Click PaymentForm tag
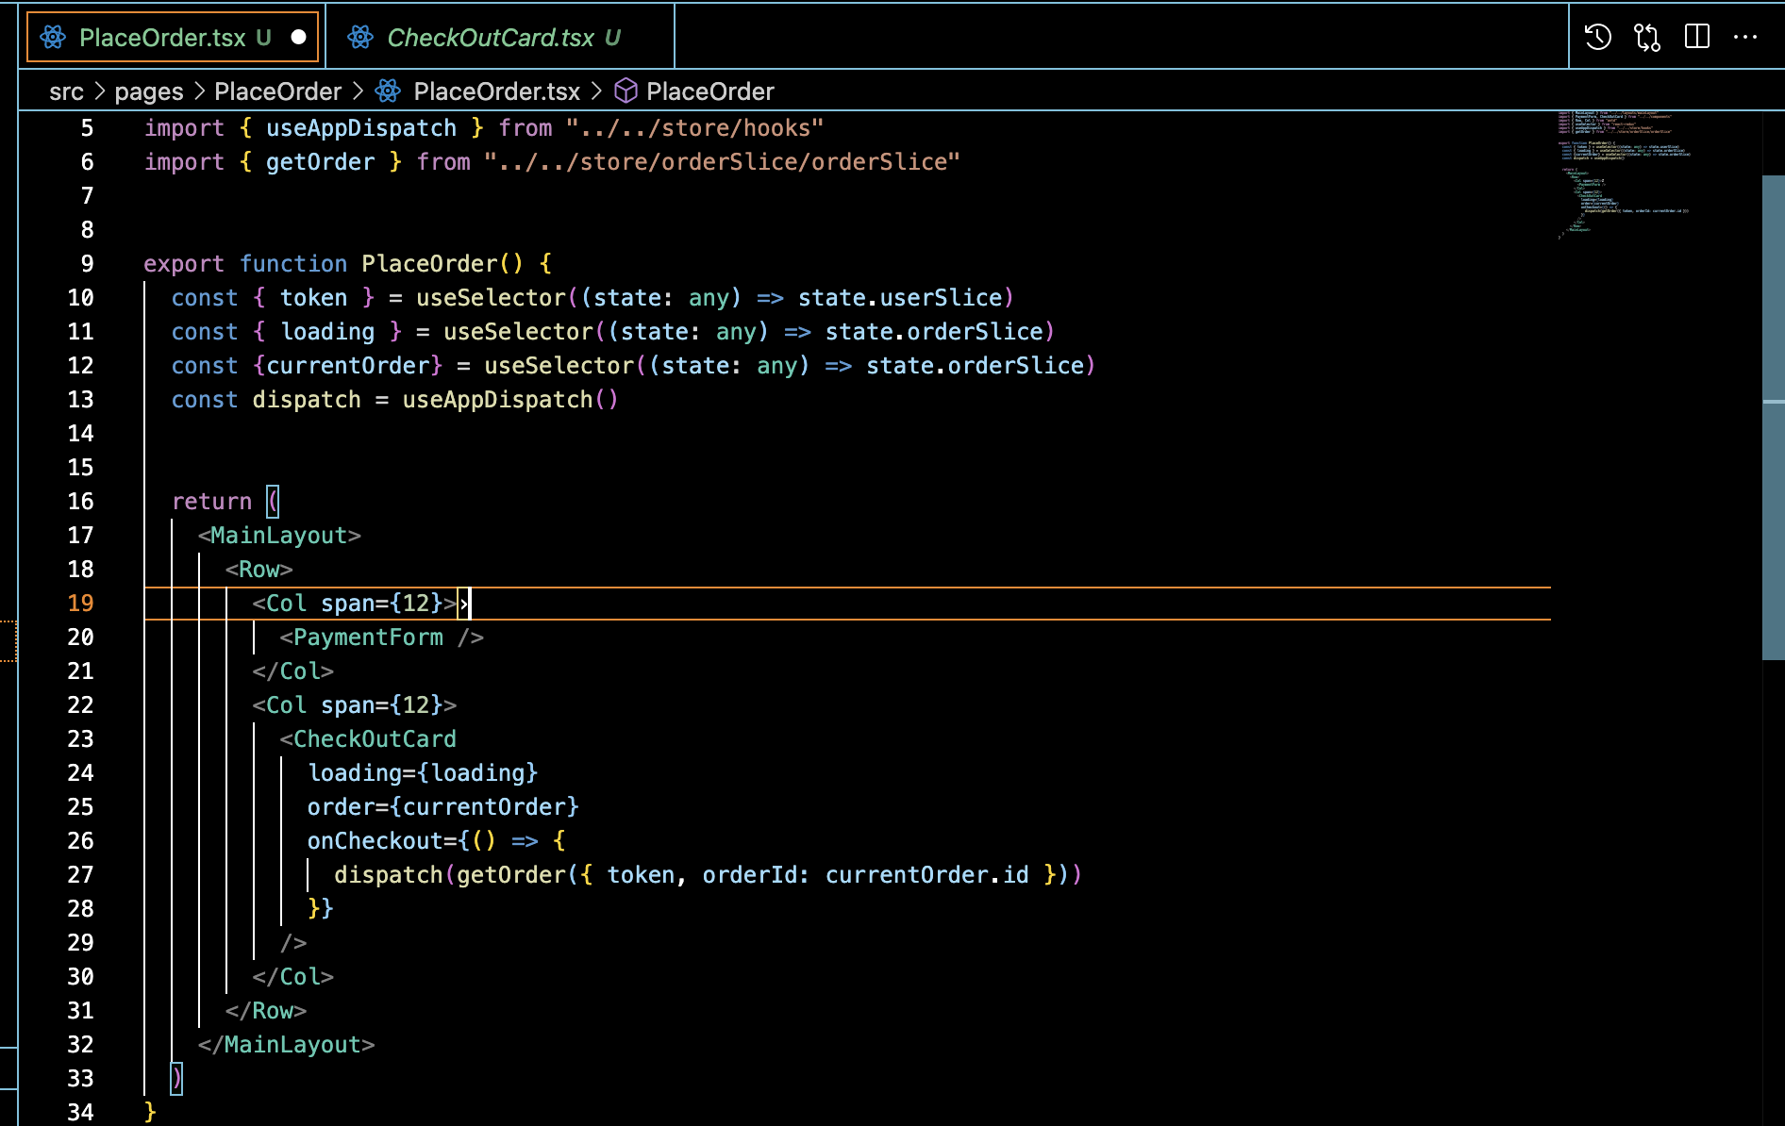This screenshot has height=1126, width=1785. [381, 638]
